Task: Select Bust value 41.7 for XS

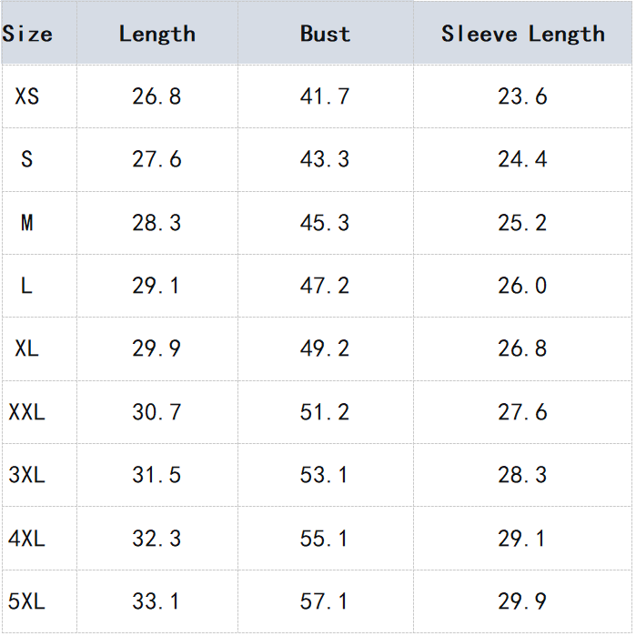Action: click(x=325, y=96)
